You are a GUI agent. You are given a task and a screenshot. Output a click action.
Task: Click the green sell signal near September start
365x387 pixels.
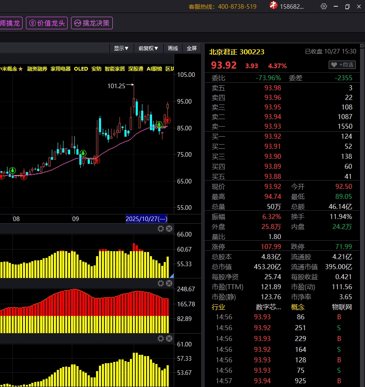tap(83, 153)
